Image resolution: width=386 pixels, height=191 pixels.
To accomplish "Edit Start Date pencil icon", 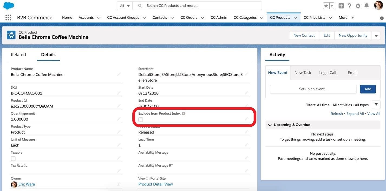I will 246,93.
